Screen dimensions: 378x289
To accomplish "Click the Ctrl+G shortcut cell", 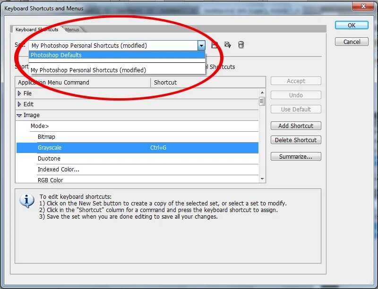I will 158,148.
